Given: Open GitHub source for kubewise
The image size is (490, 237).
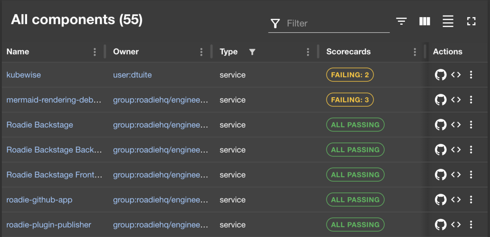Looking at the screenshot, I should click(441, 75).
